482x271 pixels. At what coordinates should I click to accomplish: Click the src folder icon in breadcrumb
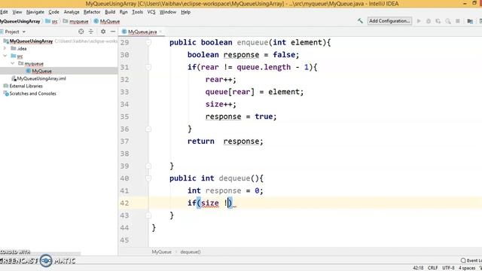tap(48, 21)
